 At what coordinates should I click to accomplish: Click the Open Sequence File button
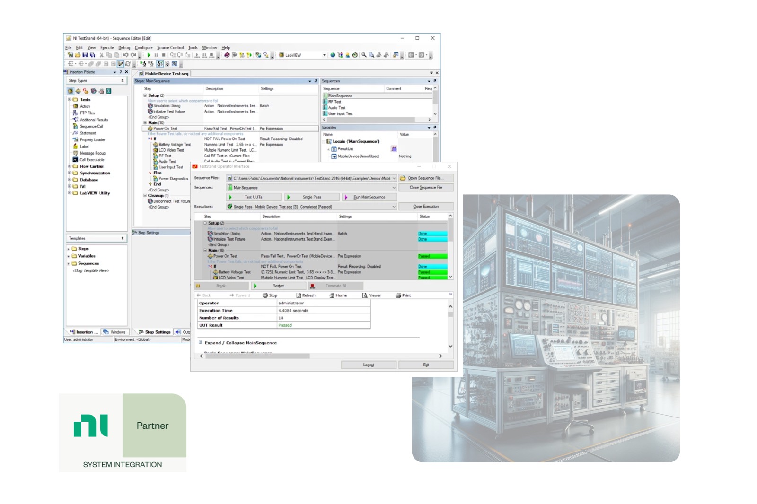(x=426, y=178)
